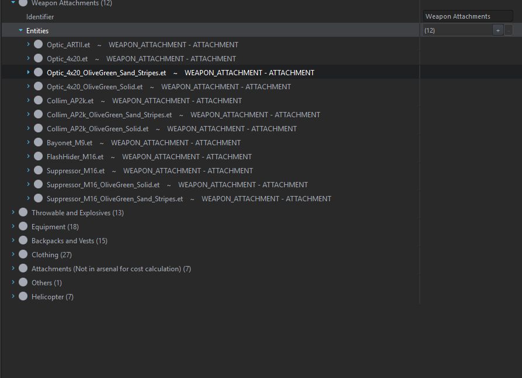Image resolution: width=522 pixels, height=378 pixels.
Task: Expand the Equipment (18) category
Action: [13, 226]
